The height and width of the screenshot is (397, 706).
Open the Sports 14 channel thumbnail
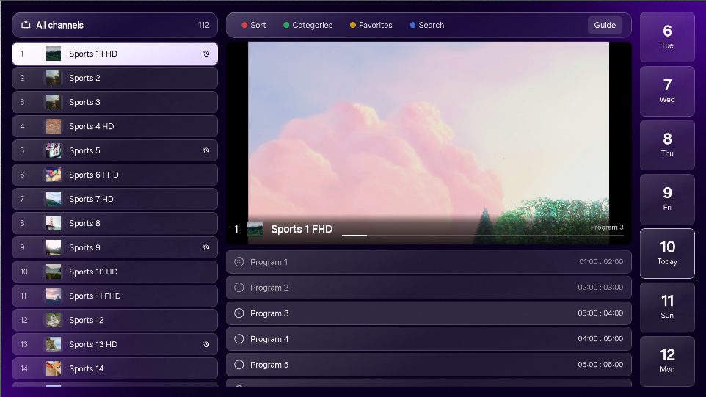(53, 368)
